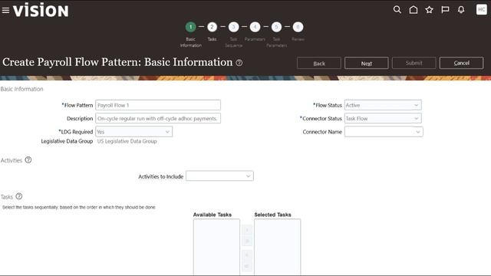Click 'US Legislative Data Group' text
The height and width of the screenshot is (276, 491).
click(x=127, y=141)
